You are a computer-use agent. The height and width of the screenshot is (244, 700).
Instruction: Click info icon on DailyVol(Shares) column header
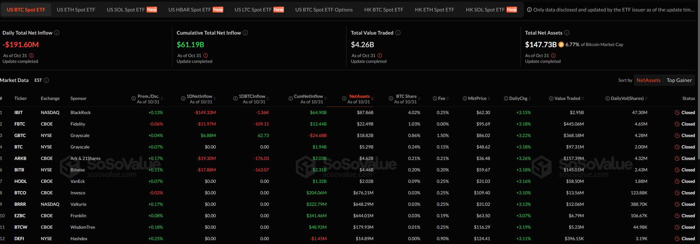pos(608,99)
